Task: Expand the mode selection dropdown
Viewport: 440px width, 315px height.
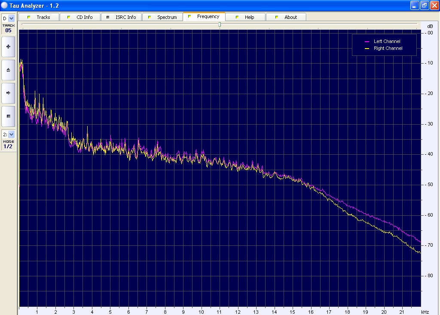Action: pos(11,134)
